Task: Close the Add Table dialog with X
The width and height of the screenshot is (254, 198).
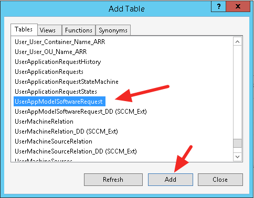Action: pyautogui.click(x=238, y=6)
